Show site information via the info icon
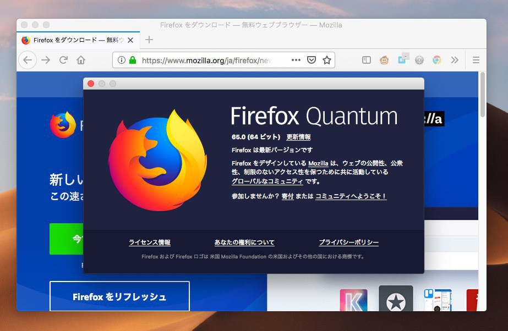508x331 pixels. [121, 60]
